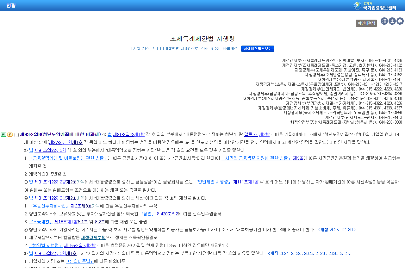This screenshot has height=272, width=405.
Task: Click the download (save) icon
Action: click(392, 21)
